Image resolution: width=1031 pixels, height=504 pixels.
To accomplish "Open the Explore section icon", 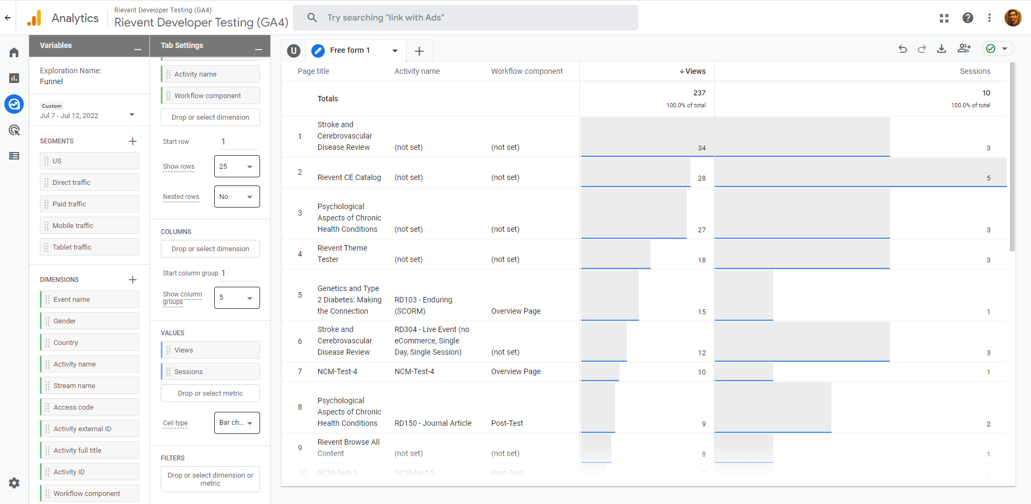I will tap(14, 104).
